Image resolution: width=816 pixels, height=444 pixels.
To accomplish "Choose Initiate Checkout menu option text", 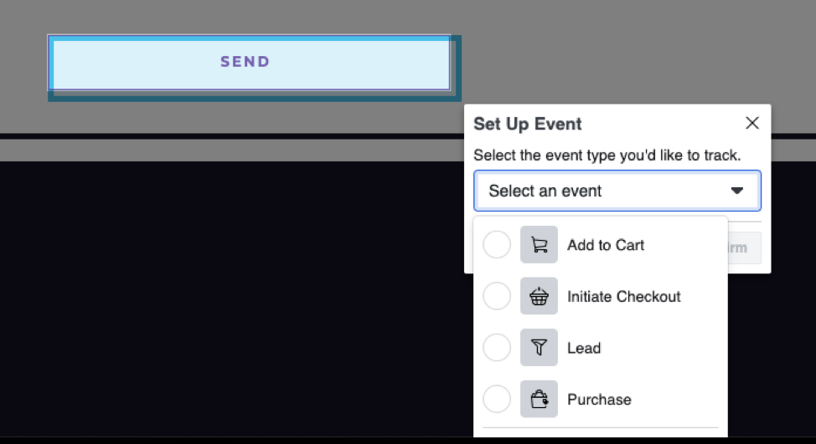I will click(x=623, y=297).
